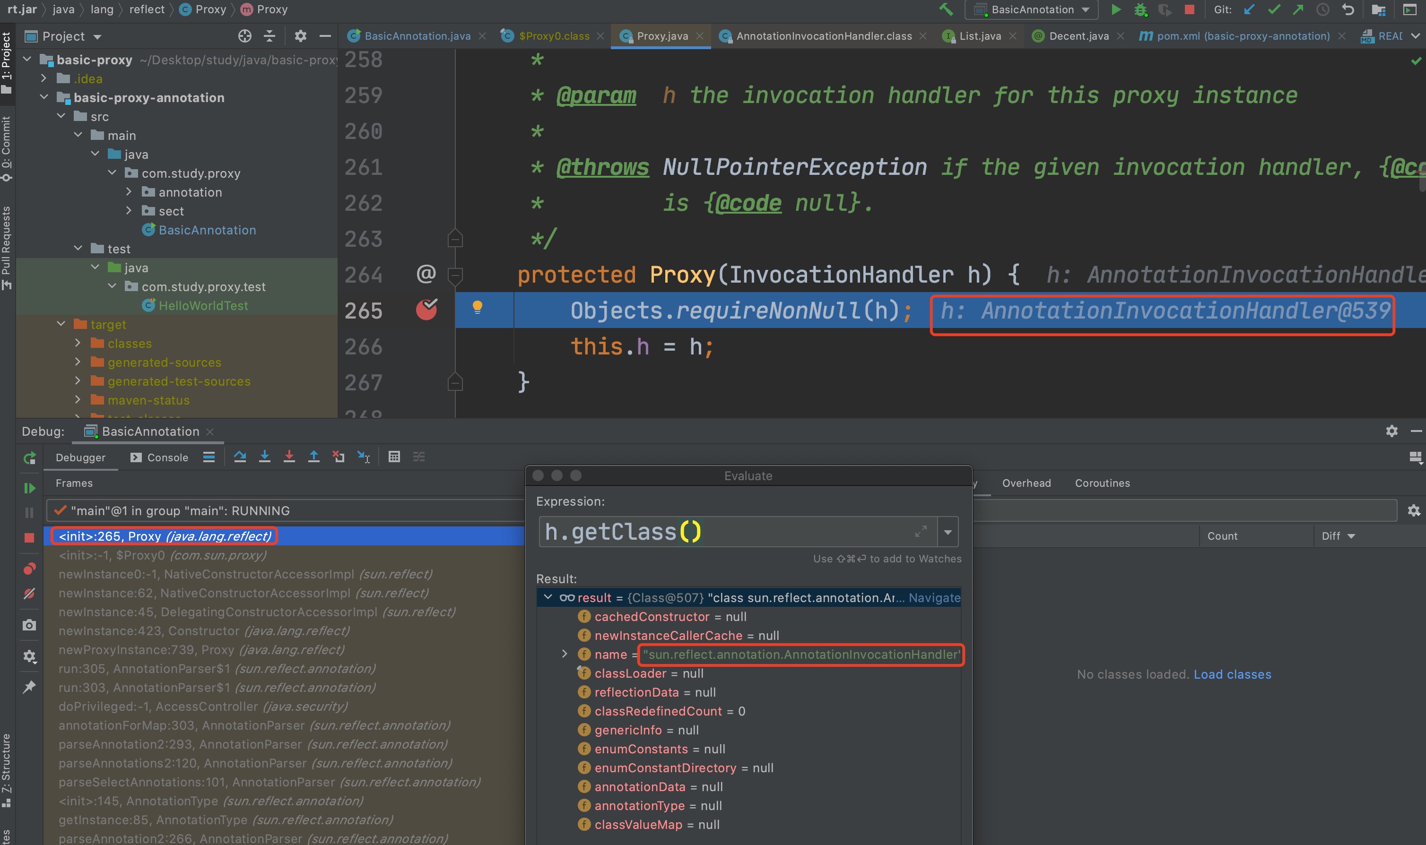The width and height of the screenshot is (1426, 845).
Task: Click the collapse all icon in the Project panel
Action: (x=270, y=36)
